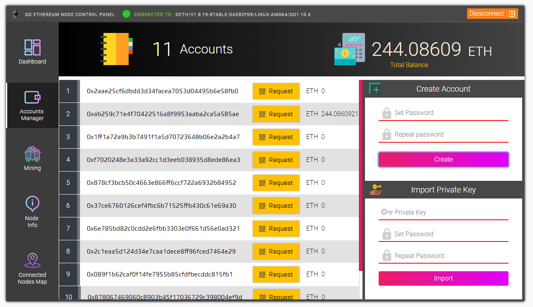Click the Ethereum logo in title bar
Viewport: 533px width, 307px height.
[15, 14]
